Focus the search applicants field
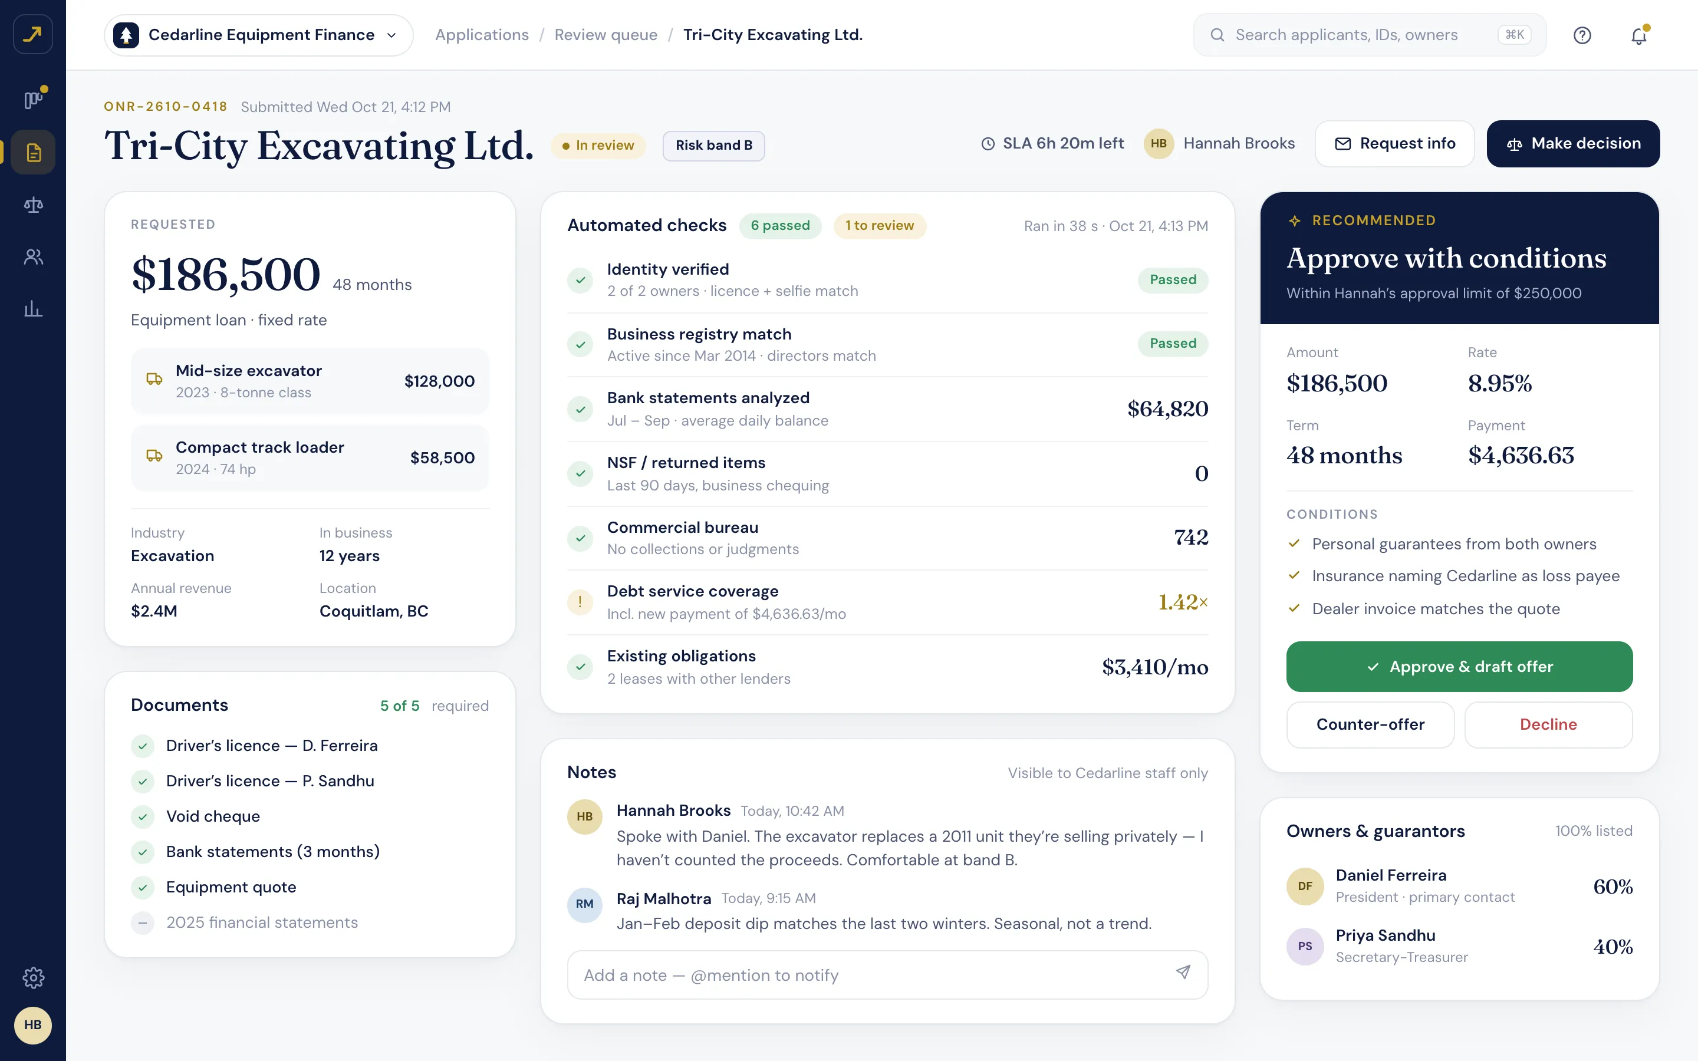The width and height of the screenshot is (1698, 1061). point(1369,35)
